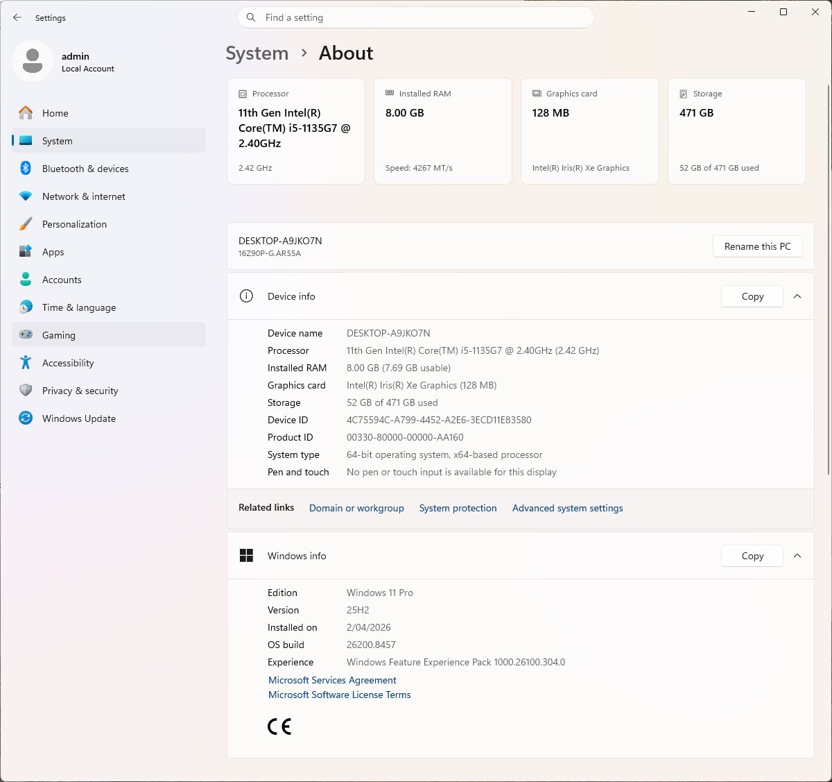The width and height of the screenshot is (832, 782).
Task: Click the Storage drive icon in card
Action: click(x=684, y=94)
